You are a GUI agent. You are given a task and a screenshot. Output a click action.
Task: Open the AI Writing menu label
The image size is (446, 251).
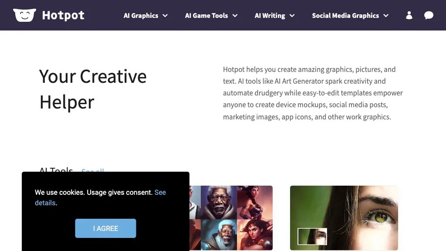click(x=270, y=16)
